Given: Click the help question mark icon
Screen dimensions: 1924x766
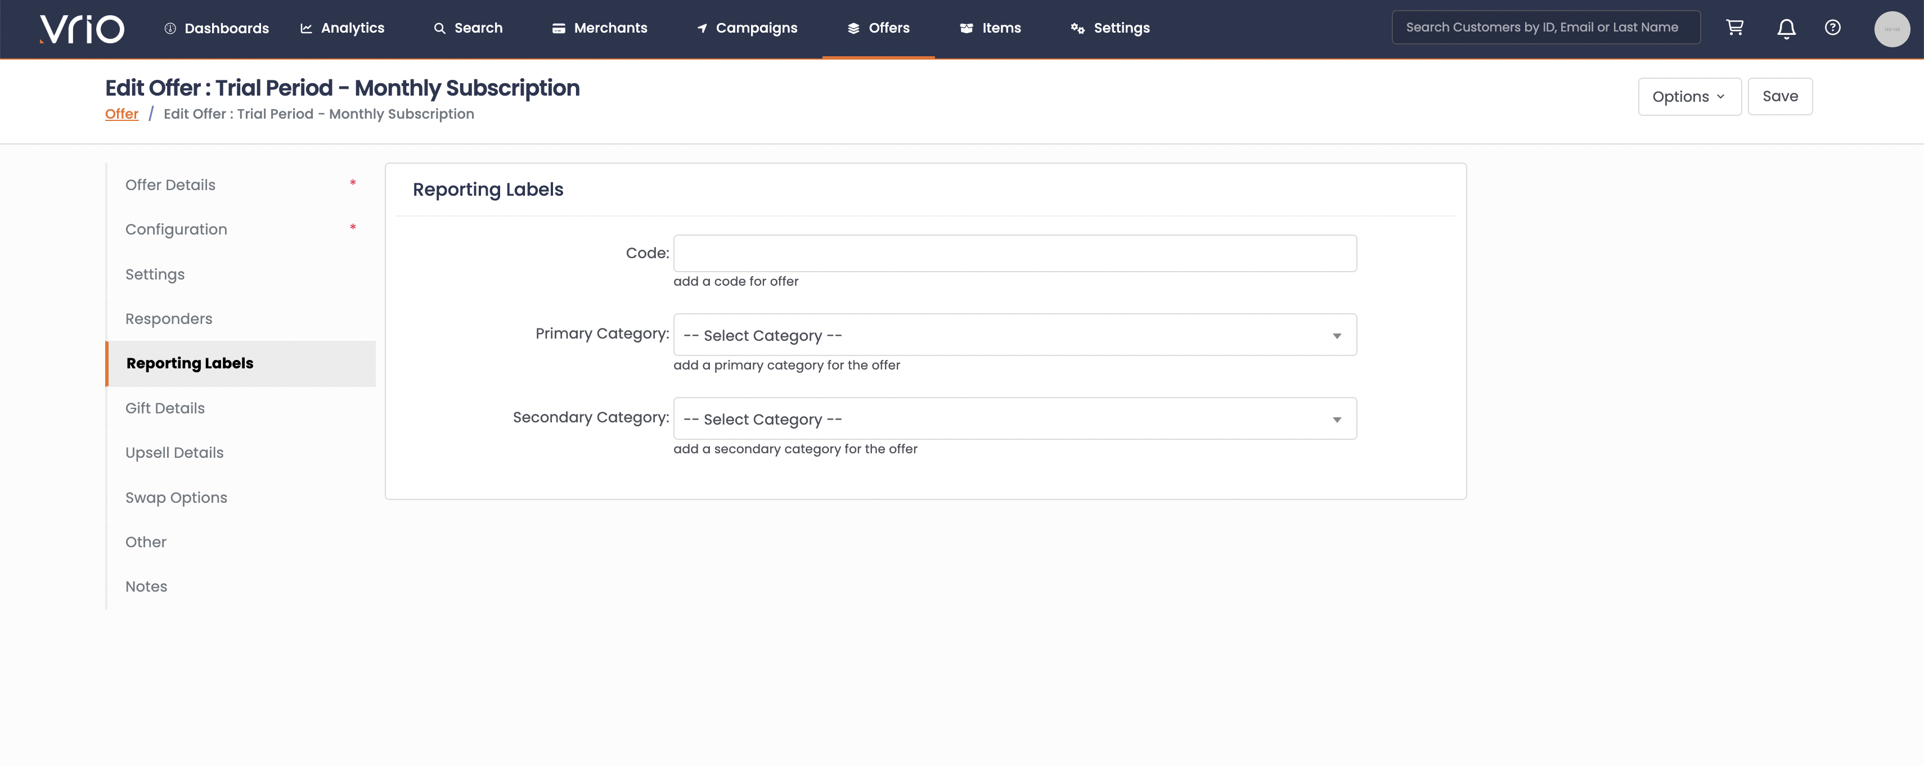Looking at the screenshot, I should click(1832, 28).
